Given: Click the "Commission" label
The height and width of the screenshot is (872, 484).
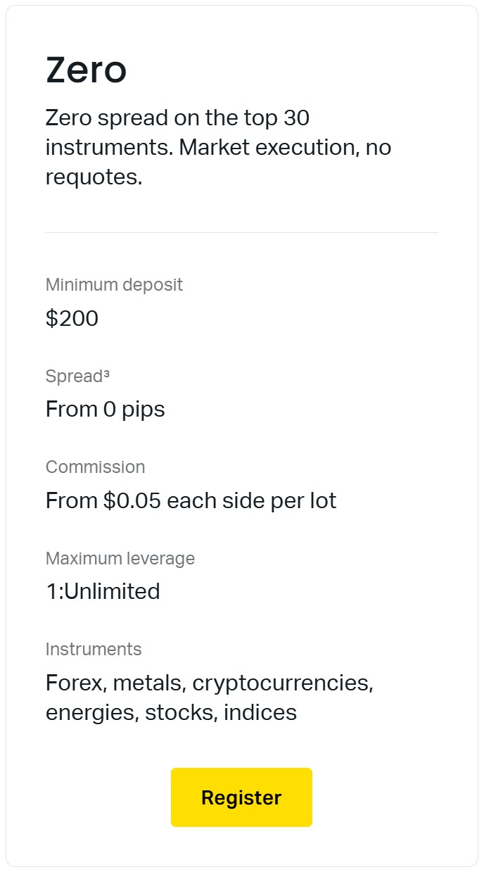Looking at the screenshot, I should point(95,467).
